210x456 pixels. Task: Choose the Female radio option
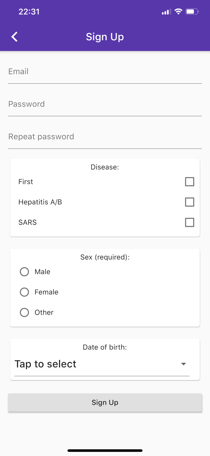[25, 292]
